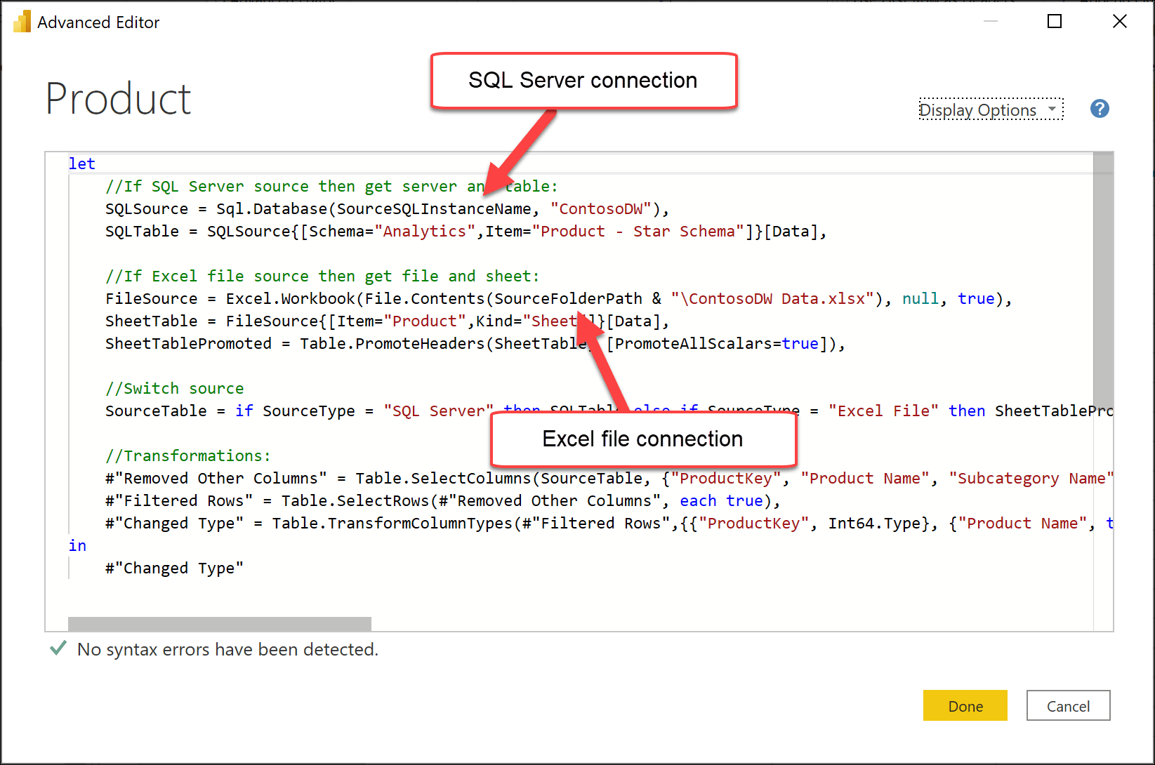
Task: Click the Cancel button
Action: [1068, 705]
